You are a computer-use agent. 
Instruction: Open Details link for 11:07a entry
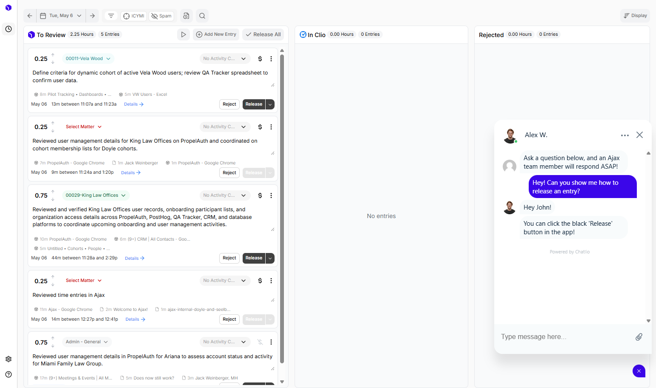134,104
